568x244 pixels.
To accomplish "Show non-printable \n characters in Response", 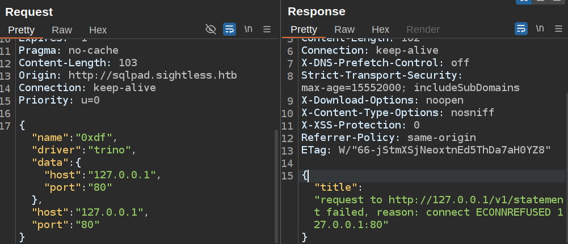I will (540, 29).
